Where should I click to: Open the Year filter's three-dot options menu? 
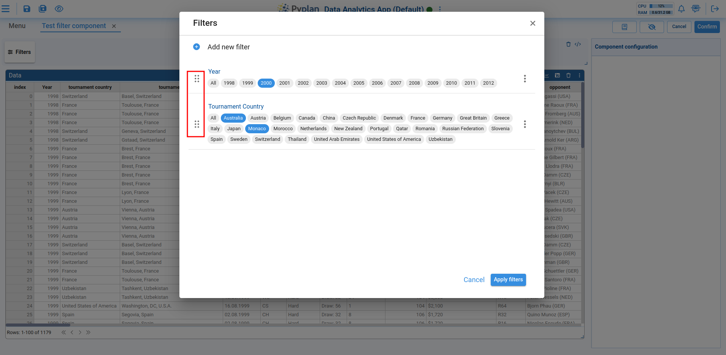click(x=525, y=79)
